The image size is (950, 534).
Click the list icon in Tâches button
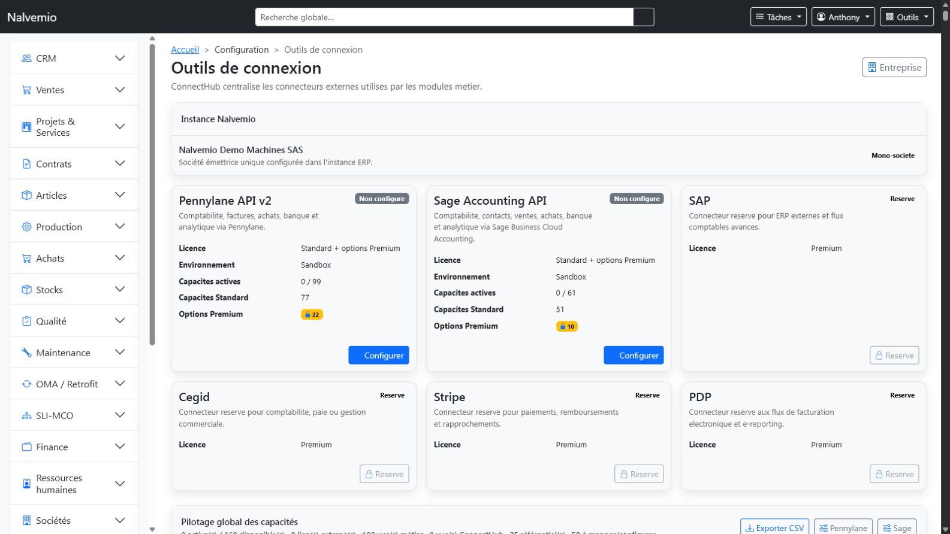759,17
